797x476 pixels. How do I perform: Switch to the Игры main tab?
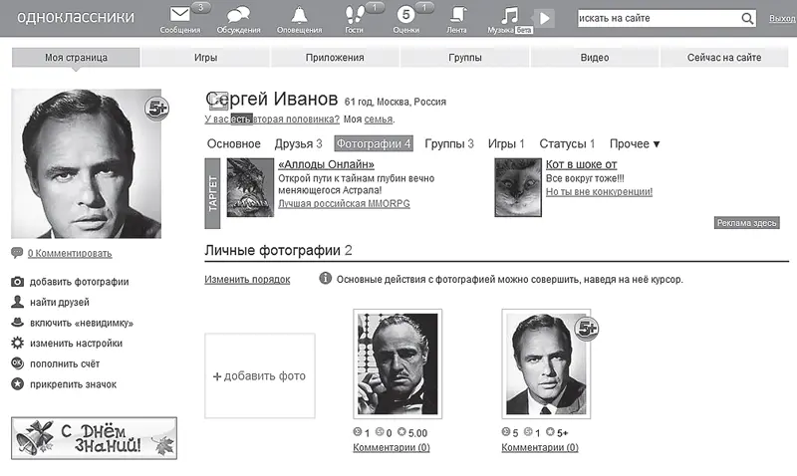[205, 58]
